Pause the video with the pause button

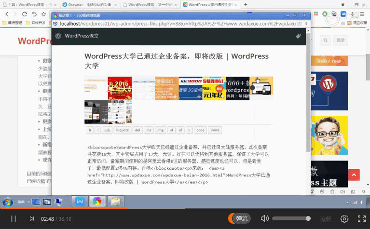14,218
